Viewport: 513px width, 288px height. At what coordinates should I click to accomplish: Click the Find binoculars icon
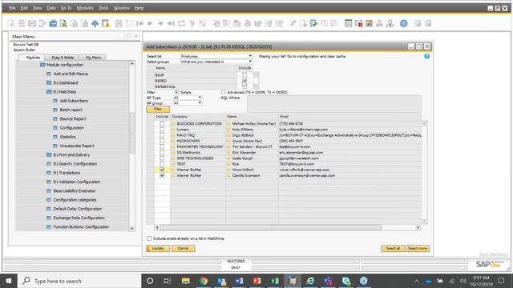coord(119,23)
